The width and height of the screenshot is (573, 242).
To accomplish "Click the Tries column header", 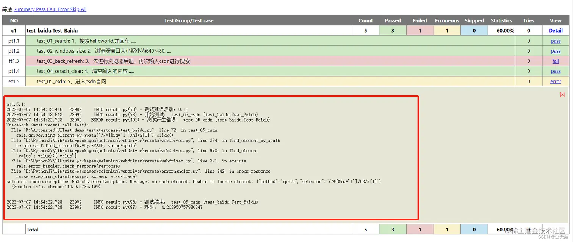I will click(529, 20).
